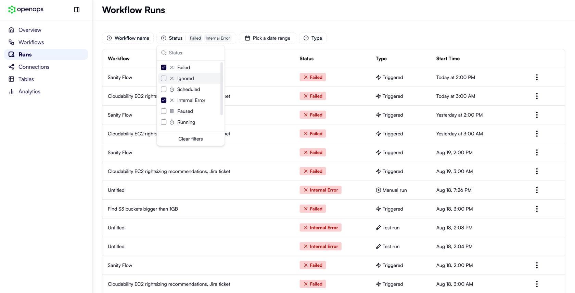Click the dropdown list scrollbar

(x=222, y=88)
